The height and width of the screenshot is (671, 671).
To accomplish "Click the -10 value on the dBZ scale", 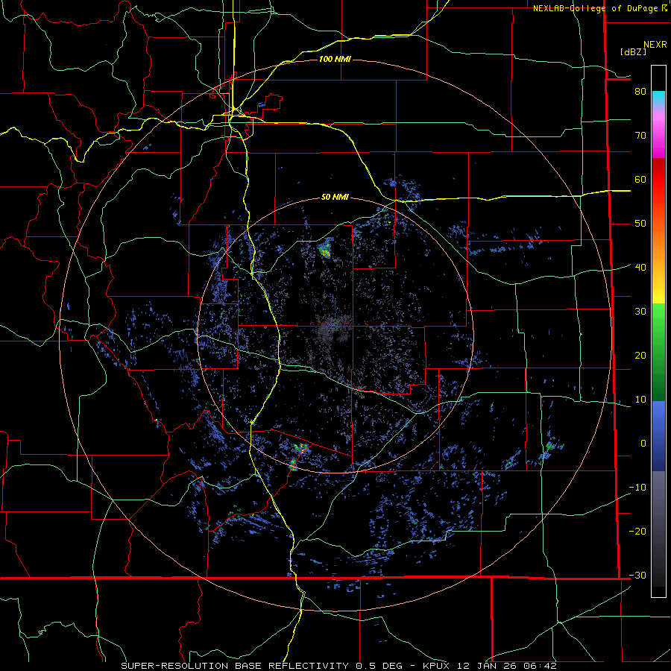I will click(x=637, y=487).
